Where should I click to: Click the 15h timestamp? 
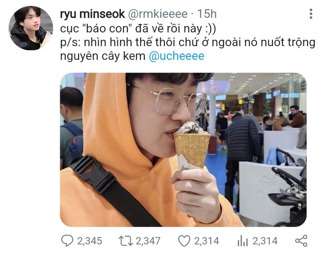(207, 14)
